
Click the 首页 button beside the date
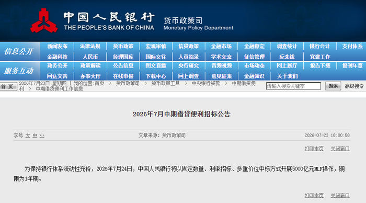click(x=8, y=86)
